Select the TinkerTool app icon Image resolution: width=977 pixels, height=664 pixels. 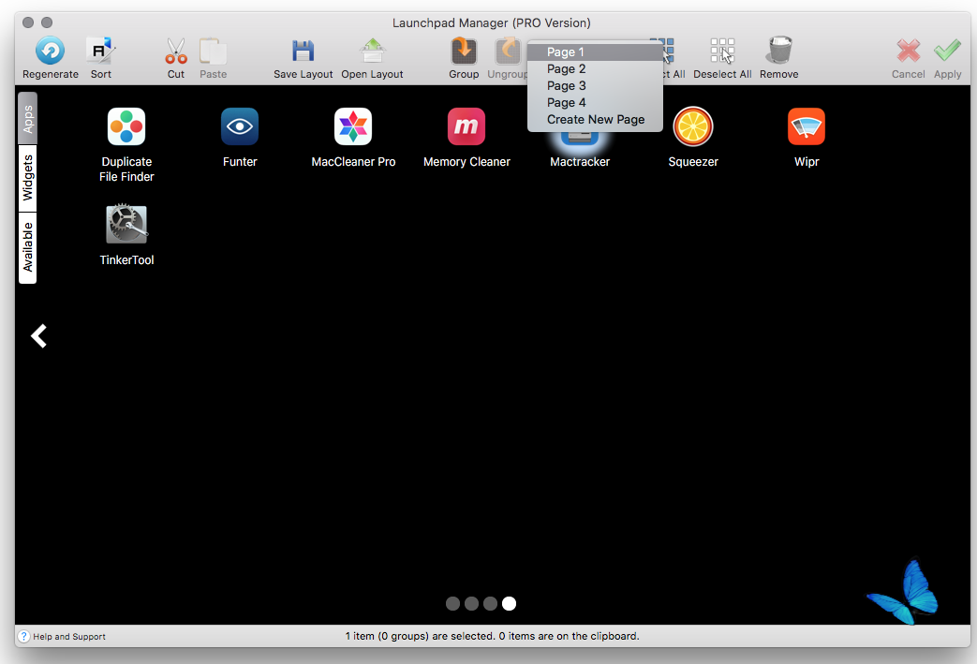(126, 224)
